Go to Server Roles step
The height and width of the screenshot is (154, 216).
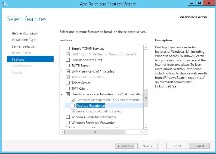(21, 53)
